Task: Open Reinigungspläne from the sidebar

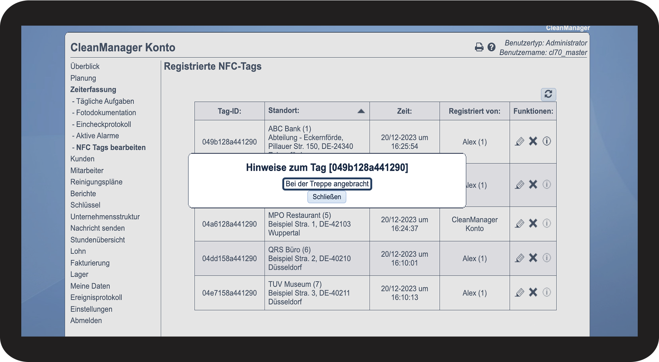Action: click(x=97, y=182)
